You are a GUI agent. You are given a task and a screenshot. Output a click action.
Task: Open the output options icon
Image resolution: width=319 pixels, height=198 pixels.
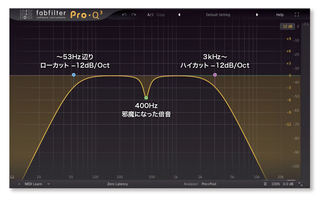click(265, 184)
